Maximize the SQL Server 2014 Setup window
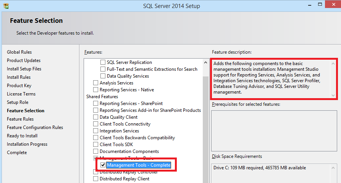This screenshot has width=341, height=183. (x=320, y=5)
